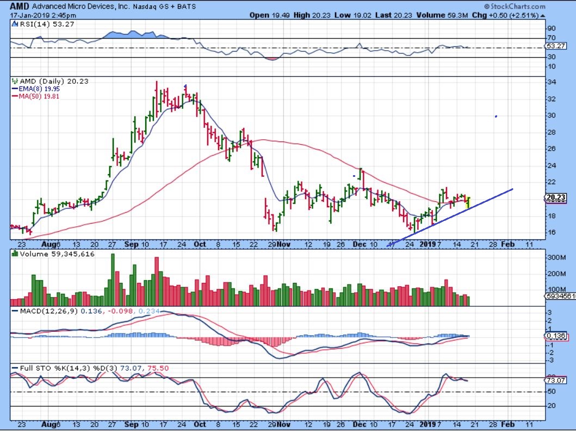Click the Last 20.23 value in header
Image resolution: width=576 pixels, height=432 pixels.
click(x=393, y=15)
